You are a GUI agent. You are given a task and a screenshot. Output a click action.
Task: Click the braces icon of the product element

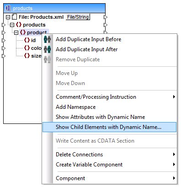[x=23, y=32]
